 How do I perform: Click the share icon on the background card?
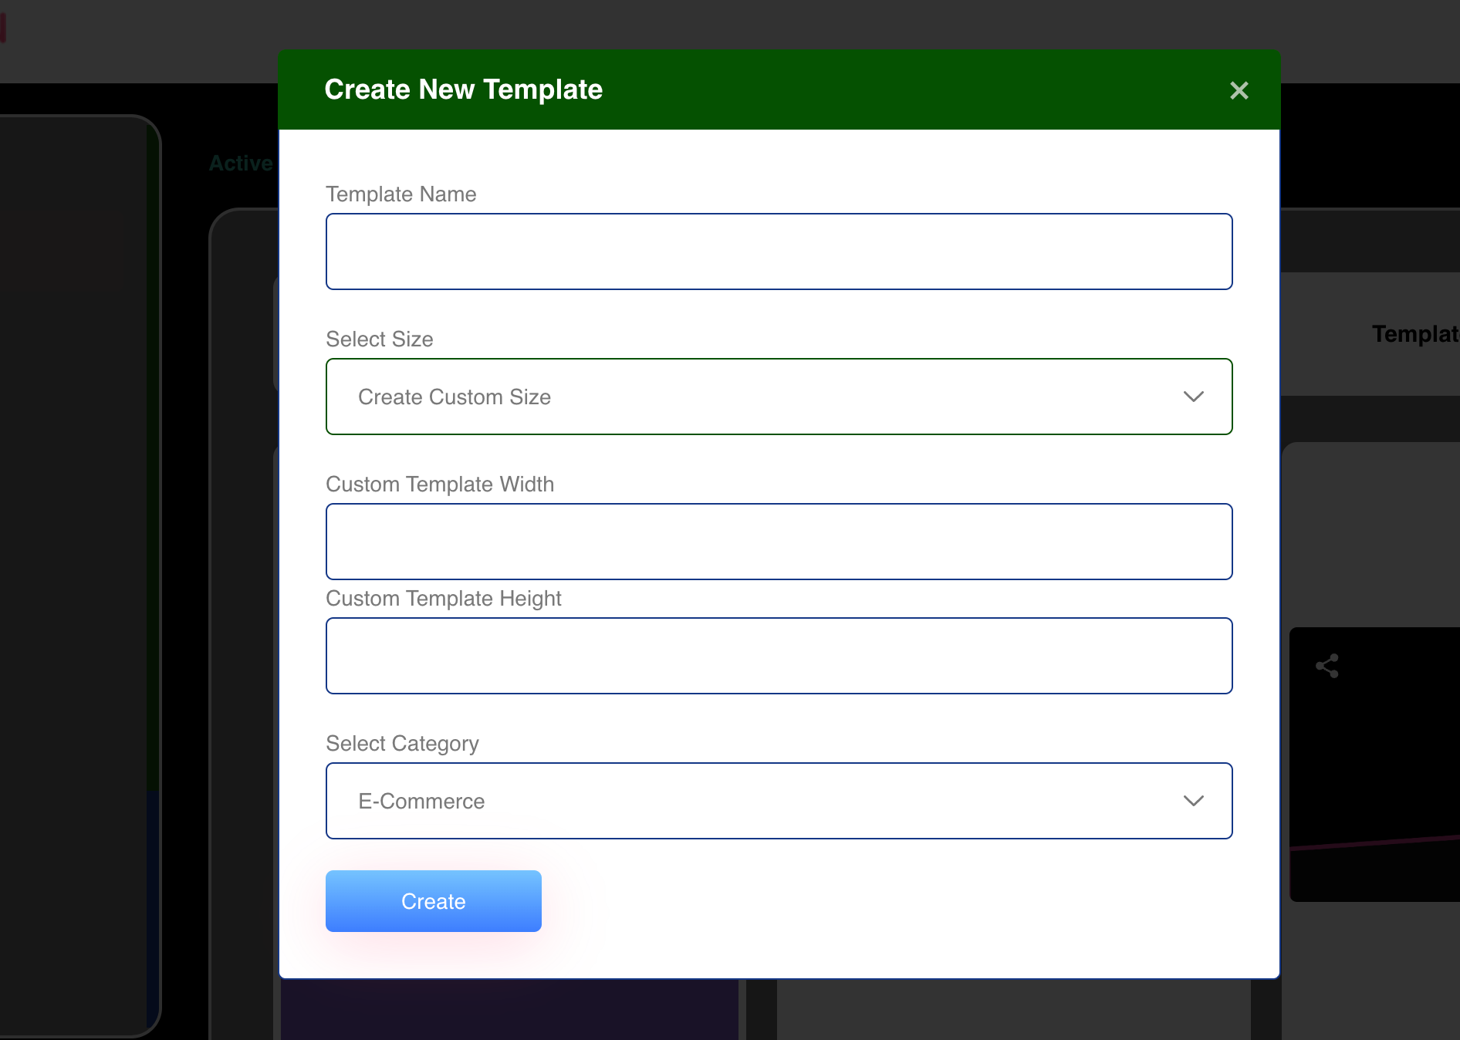pos(1327,666)
